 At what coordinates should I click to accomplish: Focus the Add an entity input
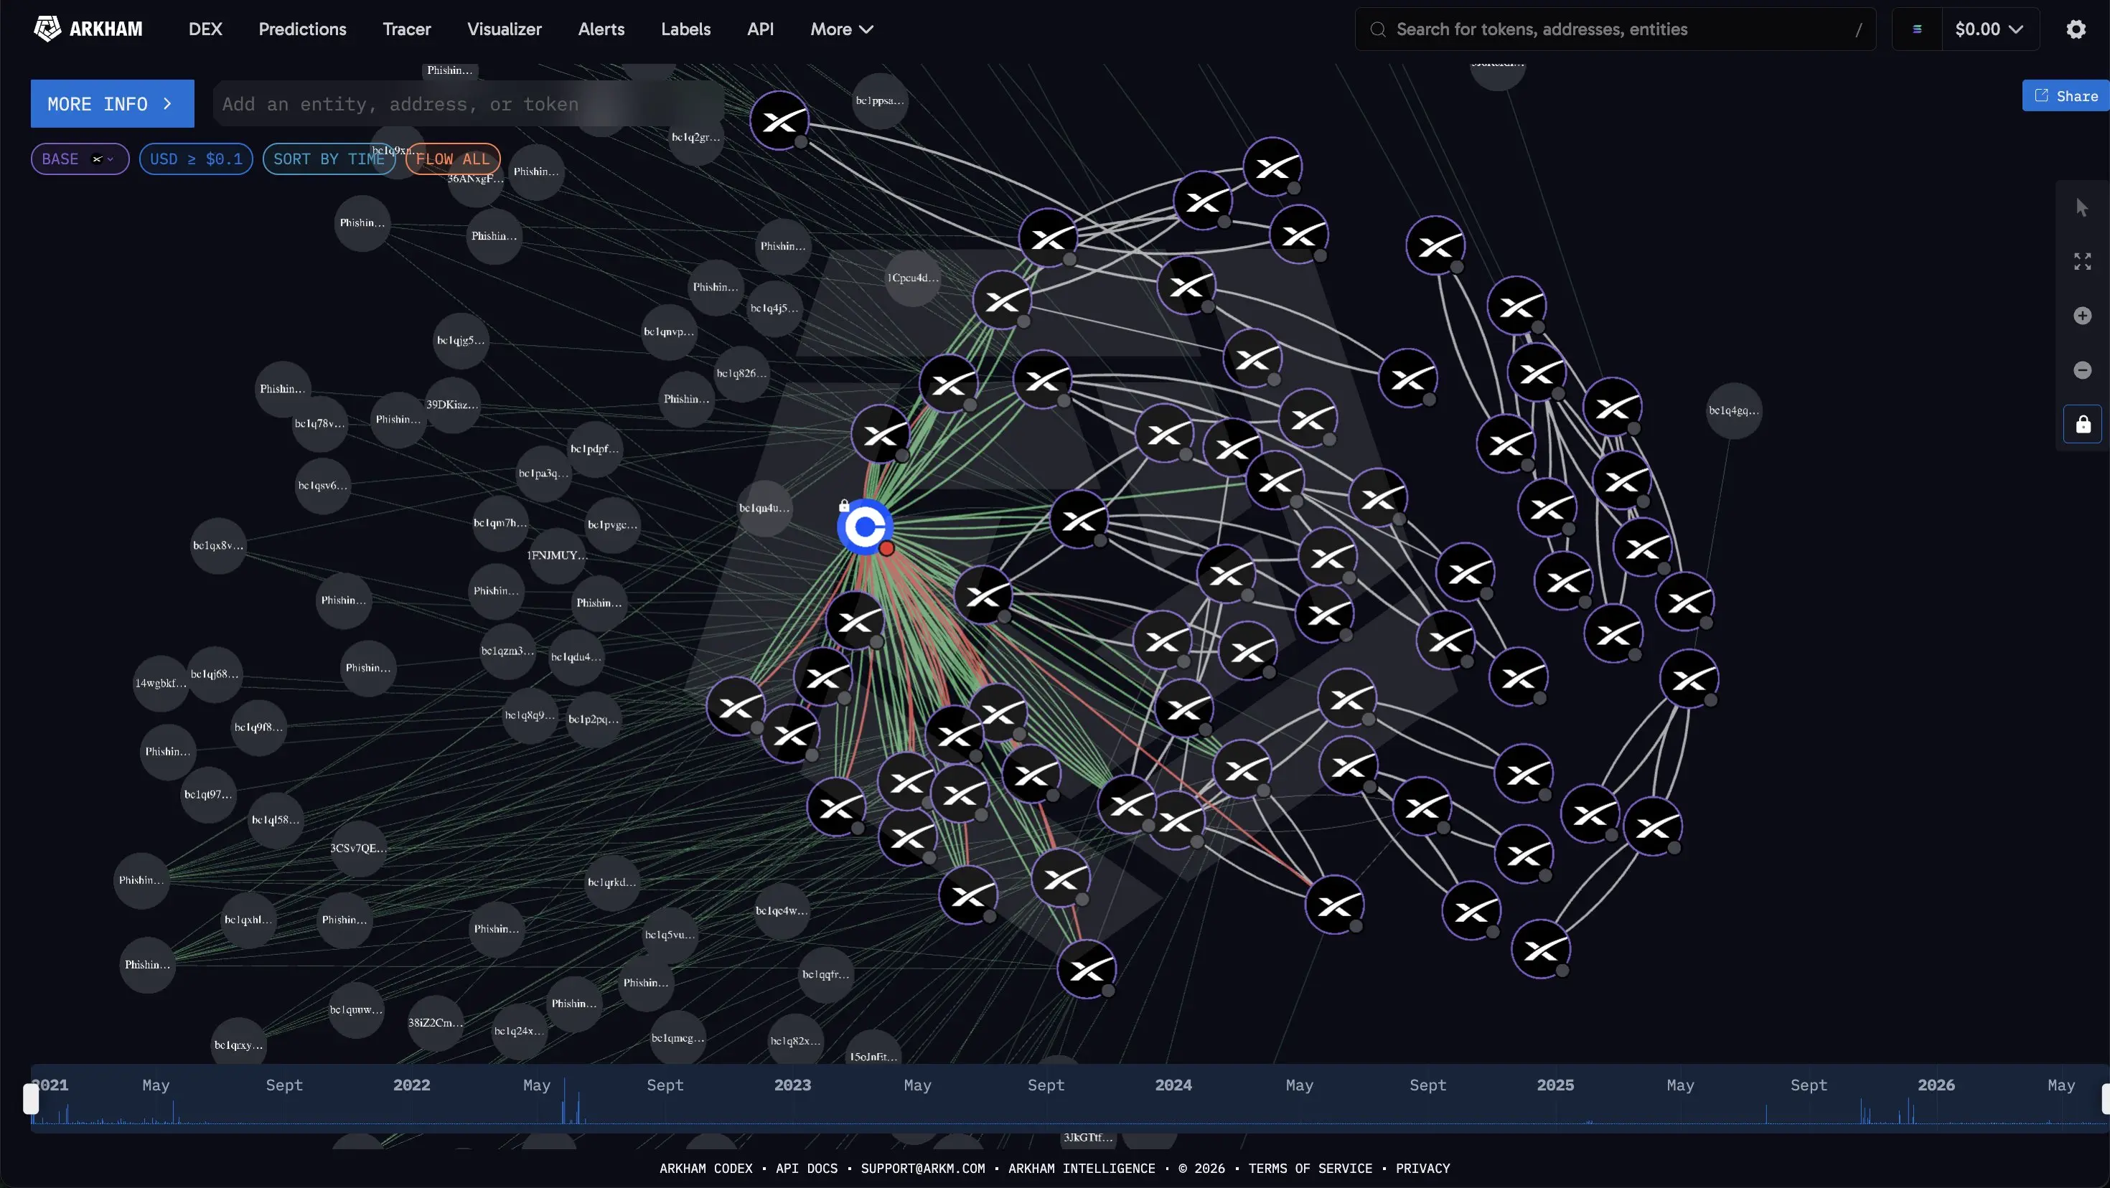[x=469, y=104]
